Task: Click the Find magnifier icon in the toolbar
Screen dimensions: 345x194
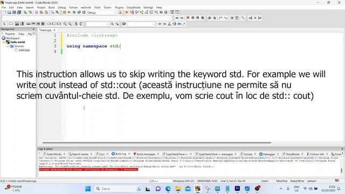Action: [x=52, y=12]
